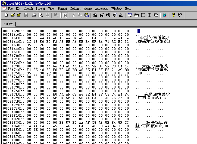Open the Search menu
This screenshot has width=197, height=144.
coord(29,9)
